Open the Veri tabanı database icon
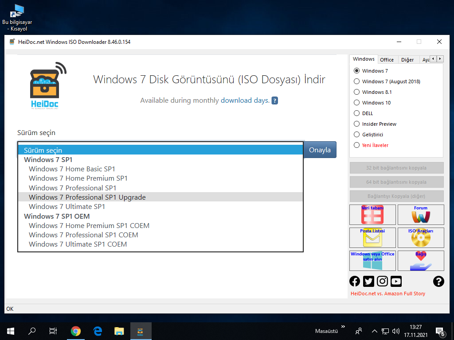The height and width of the screenshot is (340, 454). pyautogui.click(x=372, y=215)
